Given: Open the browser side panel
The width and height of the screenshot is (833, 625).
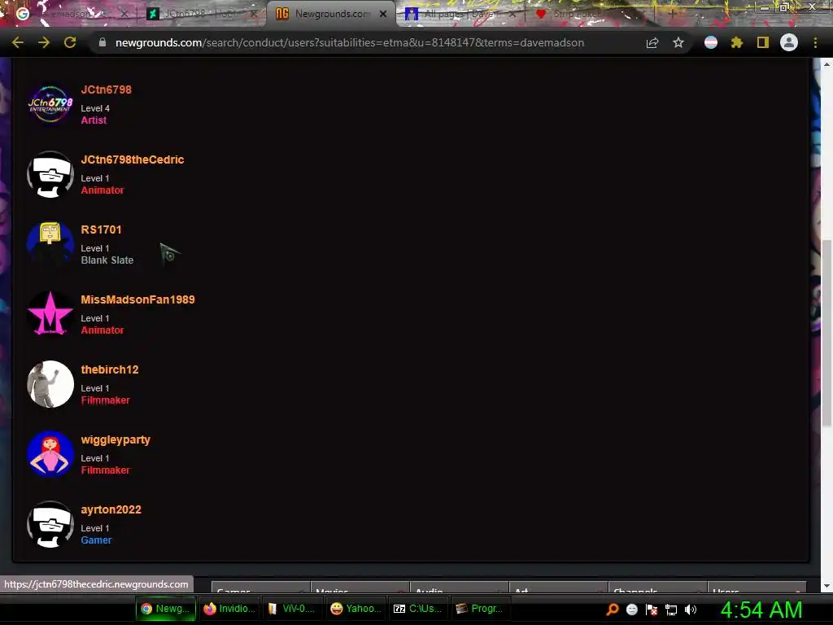Looking at the screenshot, I should pyautogui.click(x=763, y=42).
